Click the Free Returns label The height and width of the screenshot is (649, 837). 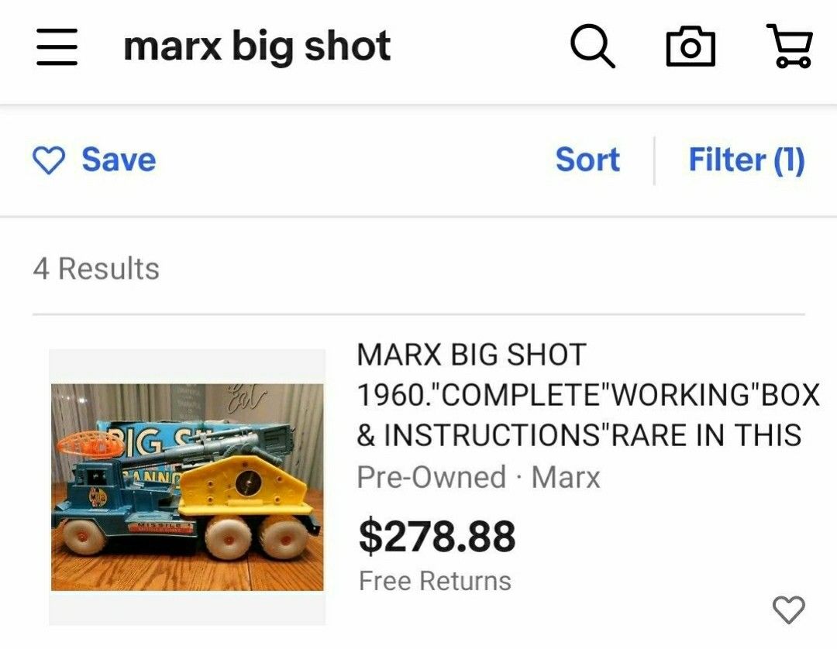click(x=435, y=581)
